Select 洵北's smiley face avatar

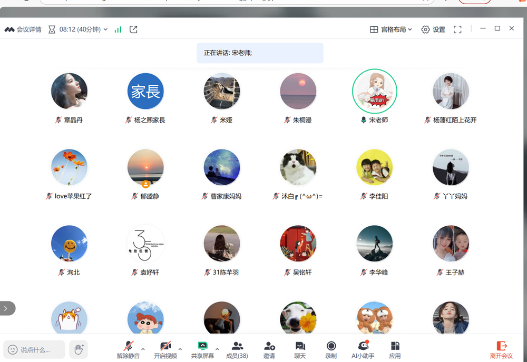coord(69,244)
